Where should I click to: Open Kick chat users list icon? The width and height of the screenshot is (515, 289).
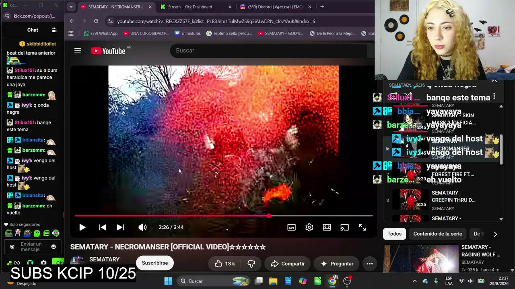[54, 30]
